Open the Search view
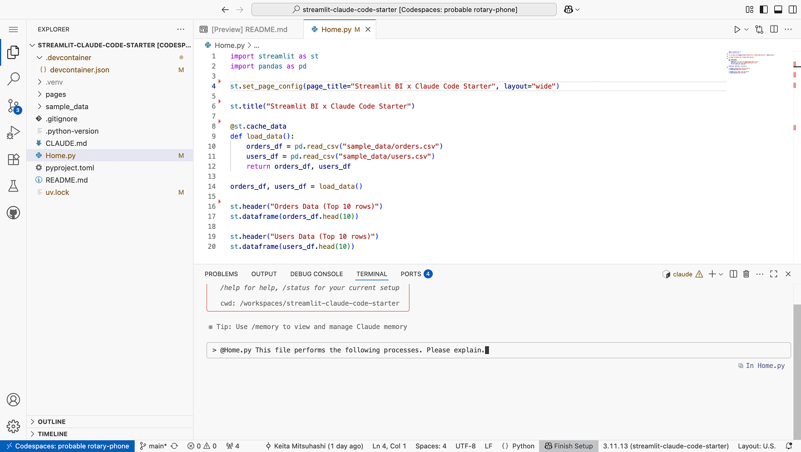This screenshot has height=452, width=801. [13, 79]
